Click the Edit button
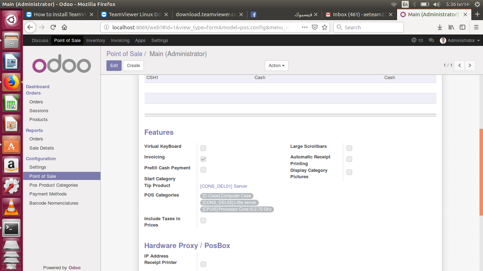The width and height of the screenshot is (483, 271). [x=114, y=66]
